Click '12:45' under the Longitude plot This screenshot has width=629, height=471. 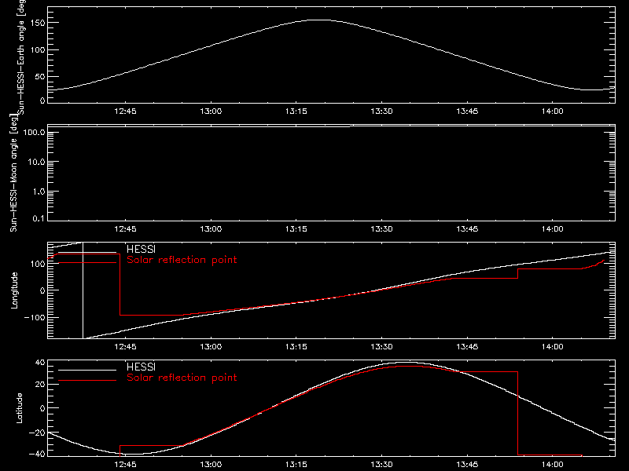click(x=125, y=347)
